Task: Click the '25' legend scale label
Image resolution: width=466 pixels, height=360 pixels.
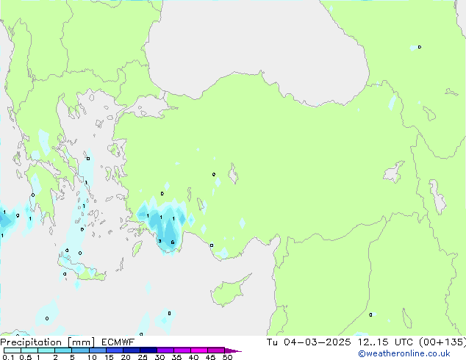Action: (x=143, y=357)
